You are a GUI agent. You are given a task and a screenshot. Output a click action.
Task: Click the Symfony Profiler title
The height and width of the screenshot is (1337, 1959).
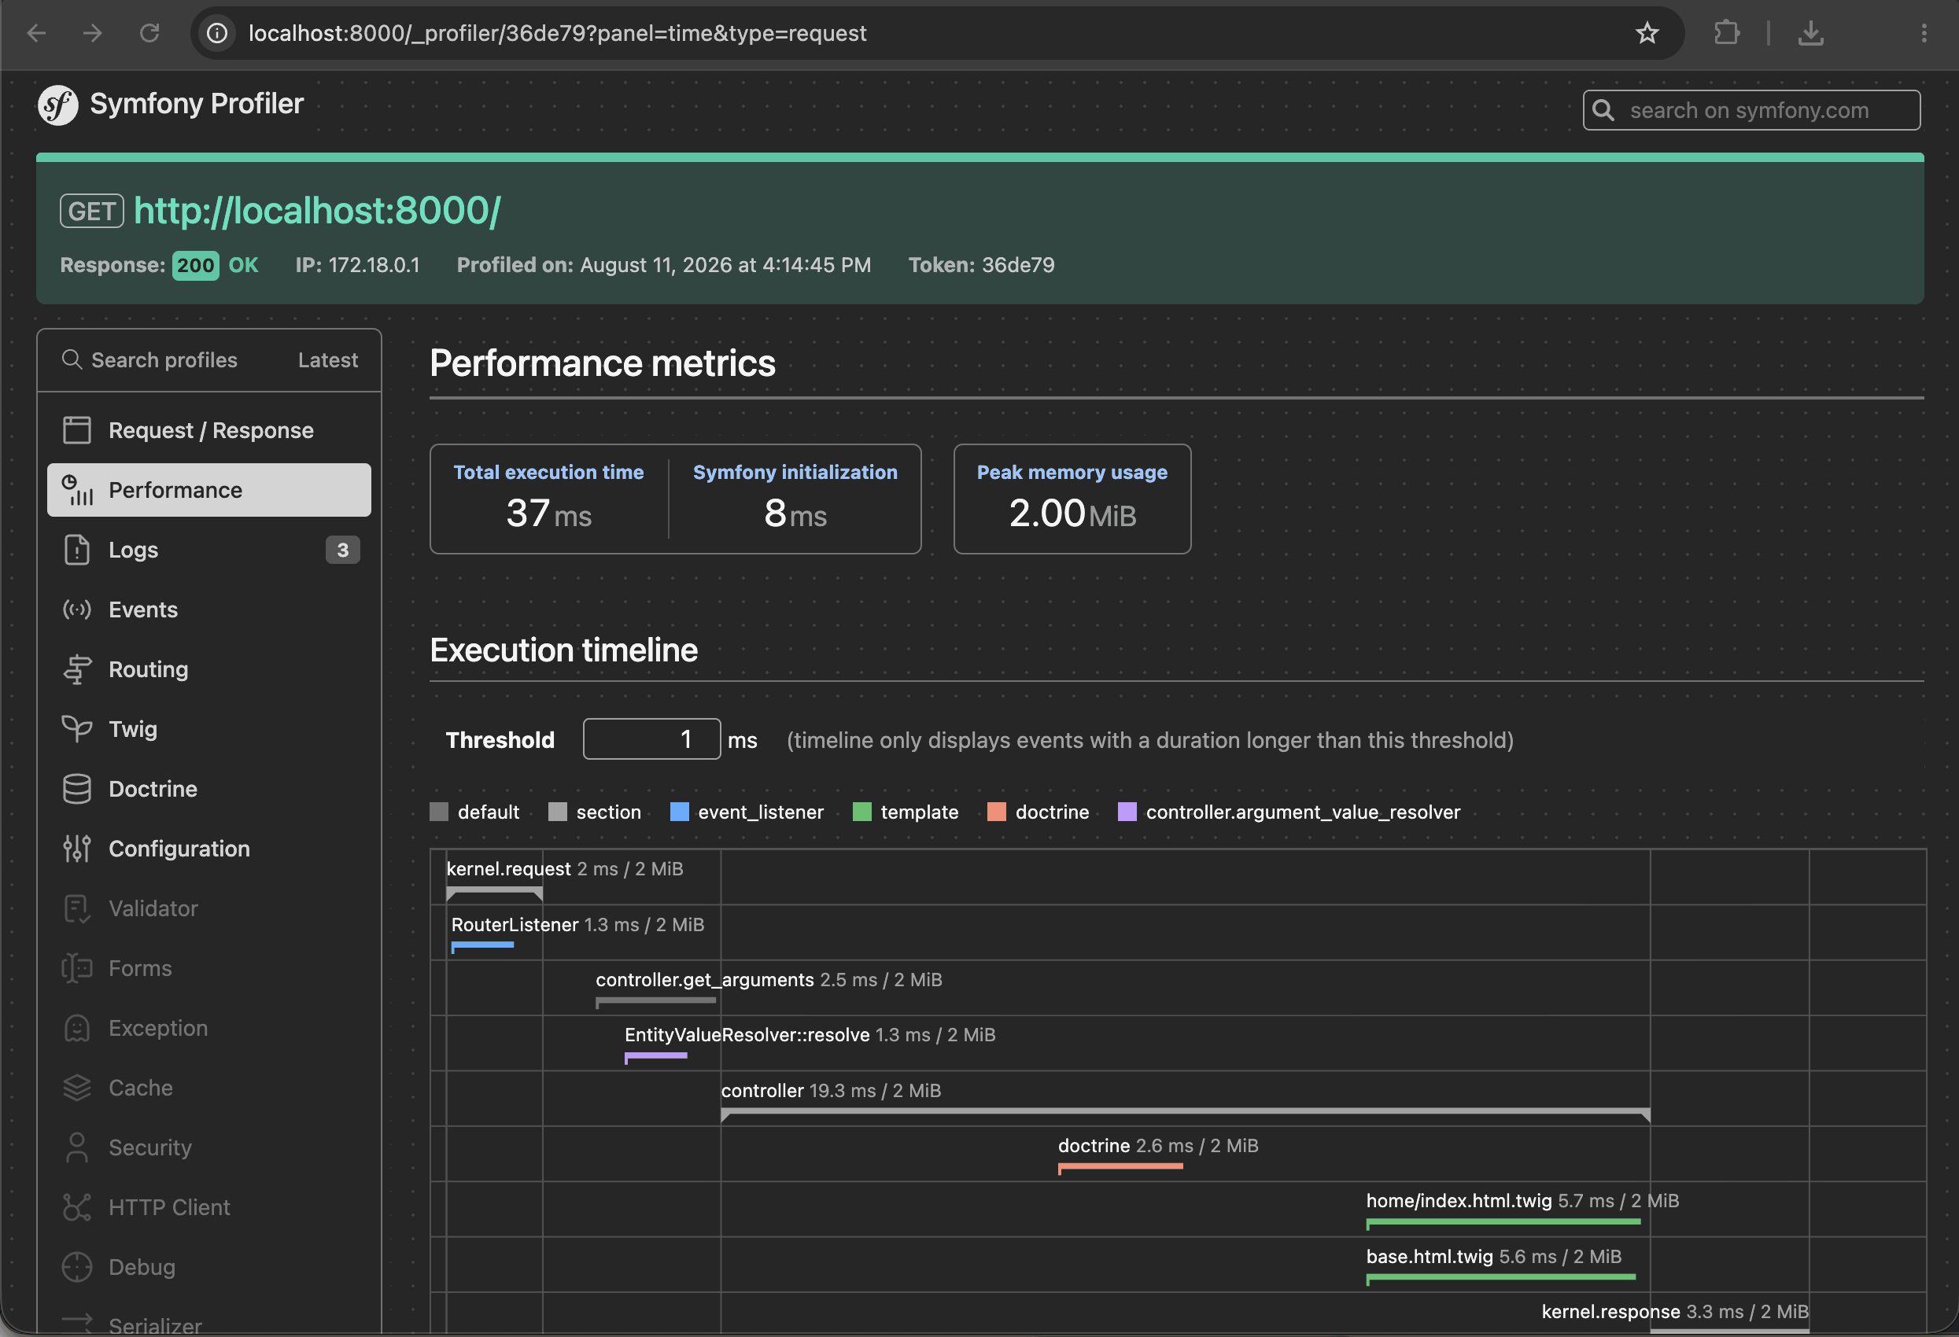(x=197, y=104)
